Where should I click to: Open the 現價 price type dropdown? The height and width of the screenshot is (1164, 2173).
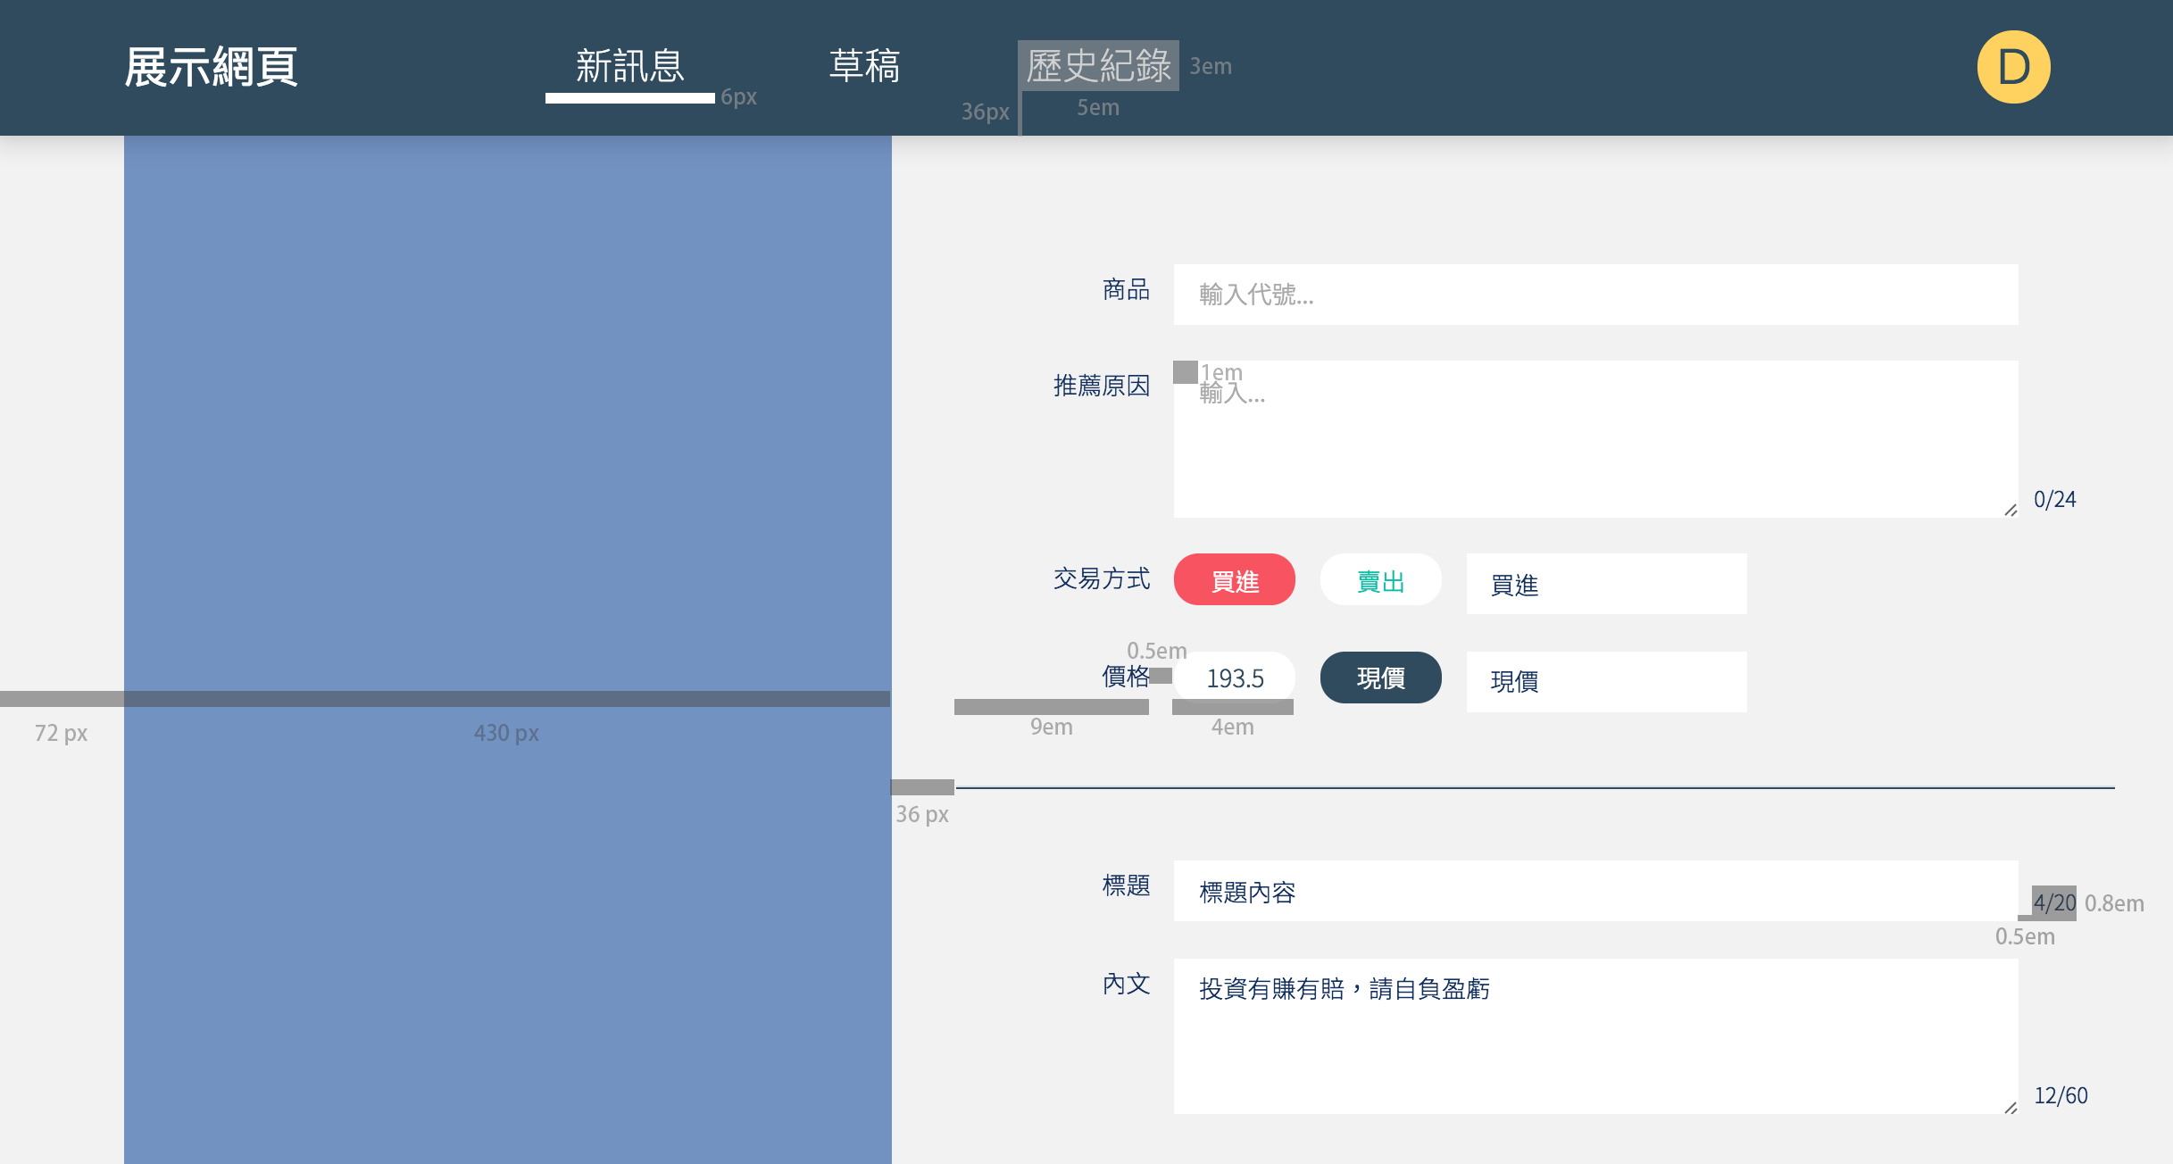1606,682
